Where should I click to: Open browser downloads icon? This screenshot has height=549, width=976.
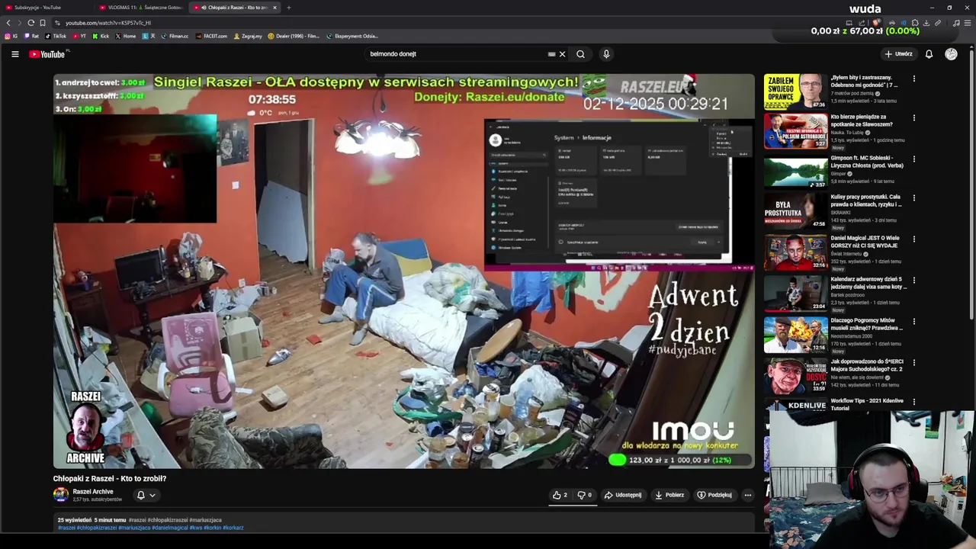926,23
